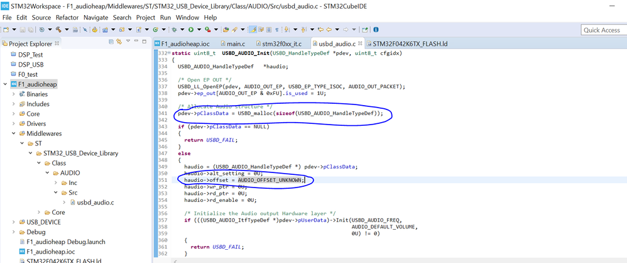The width and height of the screenshot is (627, 263).
Task: Toggle Mark Occurrences highlighter
Action: pos(253,30)
